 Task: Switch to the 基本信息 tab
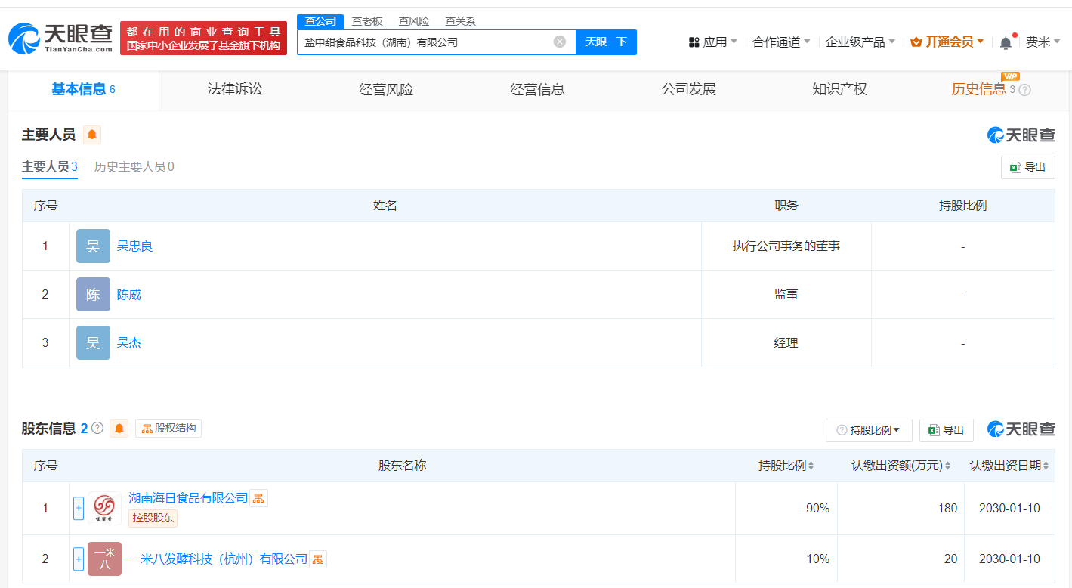83,90
